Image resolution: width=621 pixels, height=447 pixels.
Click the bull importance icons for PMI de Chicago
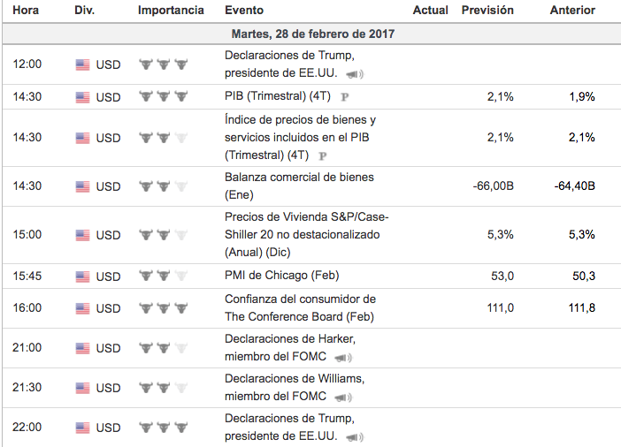click(164, 276)
